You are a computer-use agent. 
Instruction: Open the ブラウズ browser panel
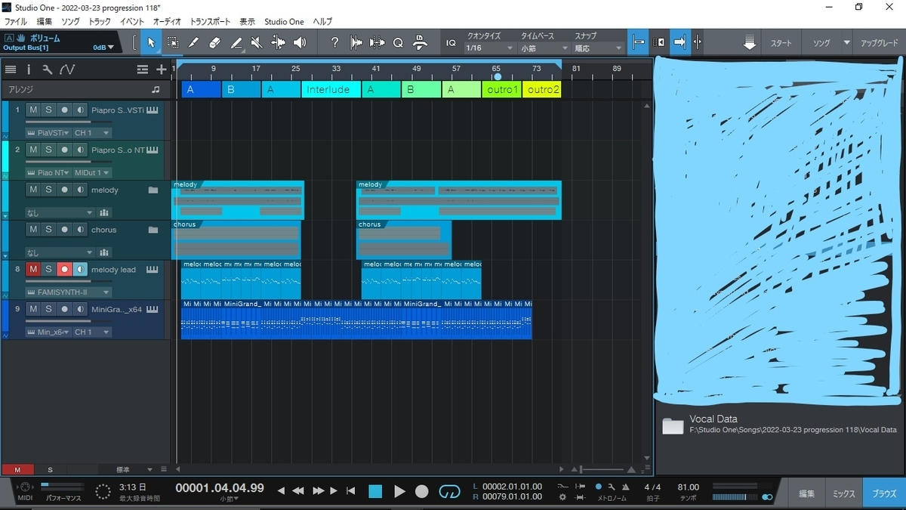click(884, 493)
